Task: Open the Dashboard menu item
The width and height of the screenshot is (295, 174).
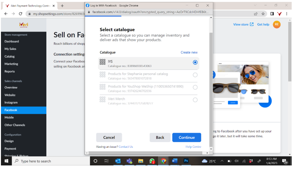Action: click(x=12, y=41)
